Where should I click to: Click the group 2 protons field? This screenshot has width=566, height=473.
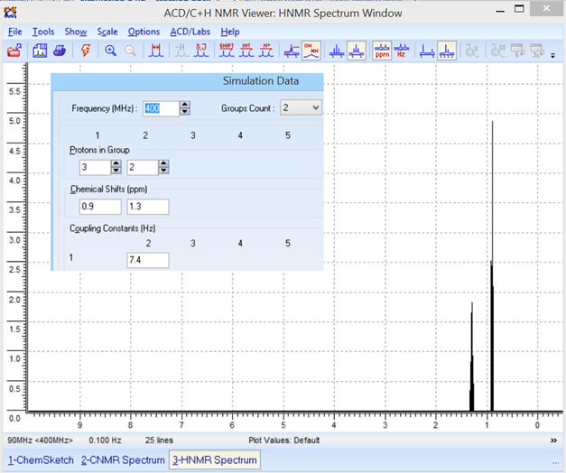click(143, 167)
